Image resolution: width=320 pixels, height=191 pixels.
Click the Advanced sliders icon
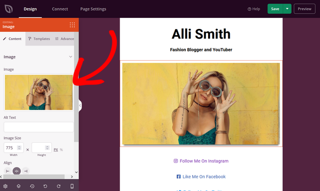click(x=57, y=39)
